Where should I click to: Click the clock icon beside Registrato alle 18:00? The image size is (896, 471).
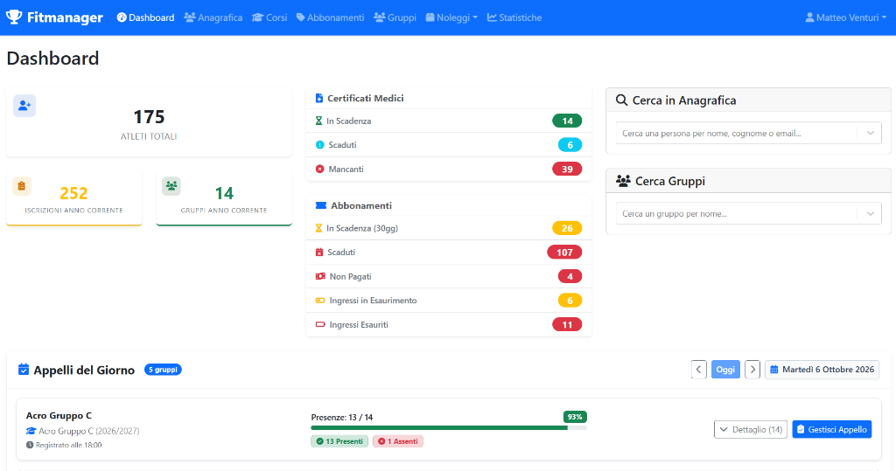tap(30, 445)
